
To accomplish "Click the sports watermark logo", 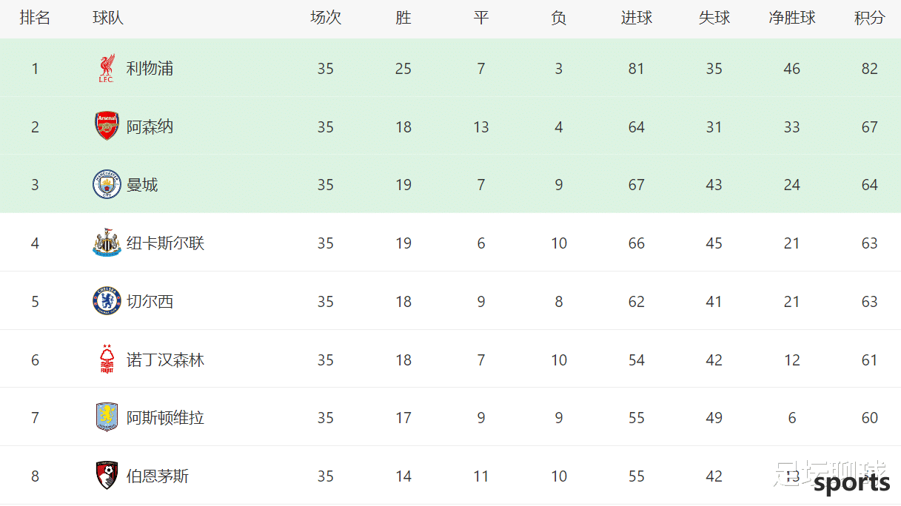I will [852, 483].
